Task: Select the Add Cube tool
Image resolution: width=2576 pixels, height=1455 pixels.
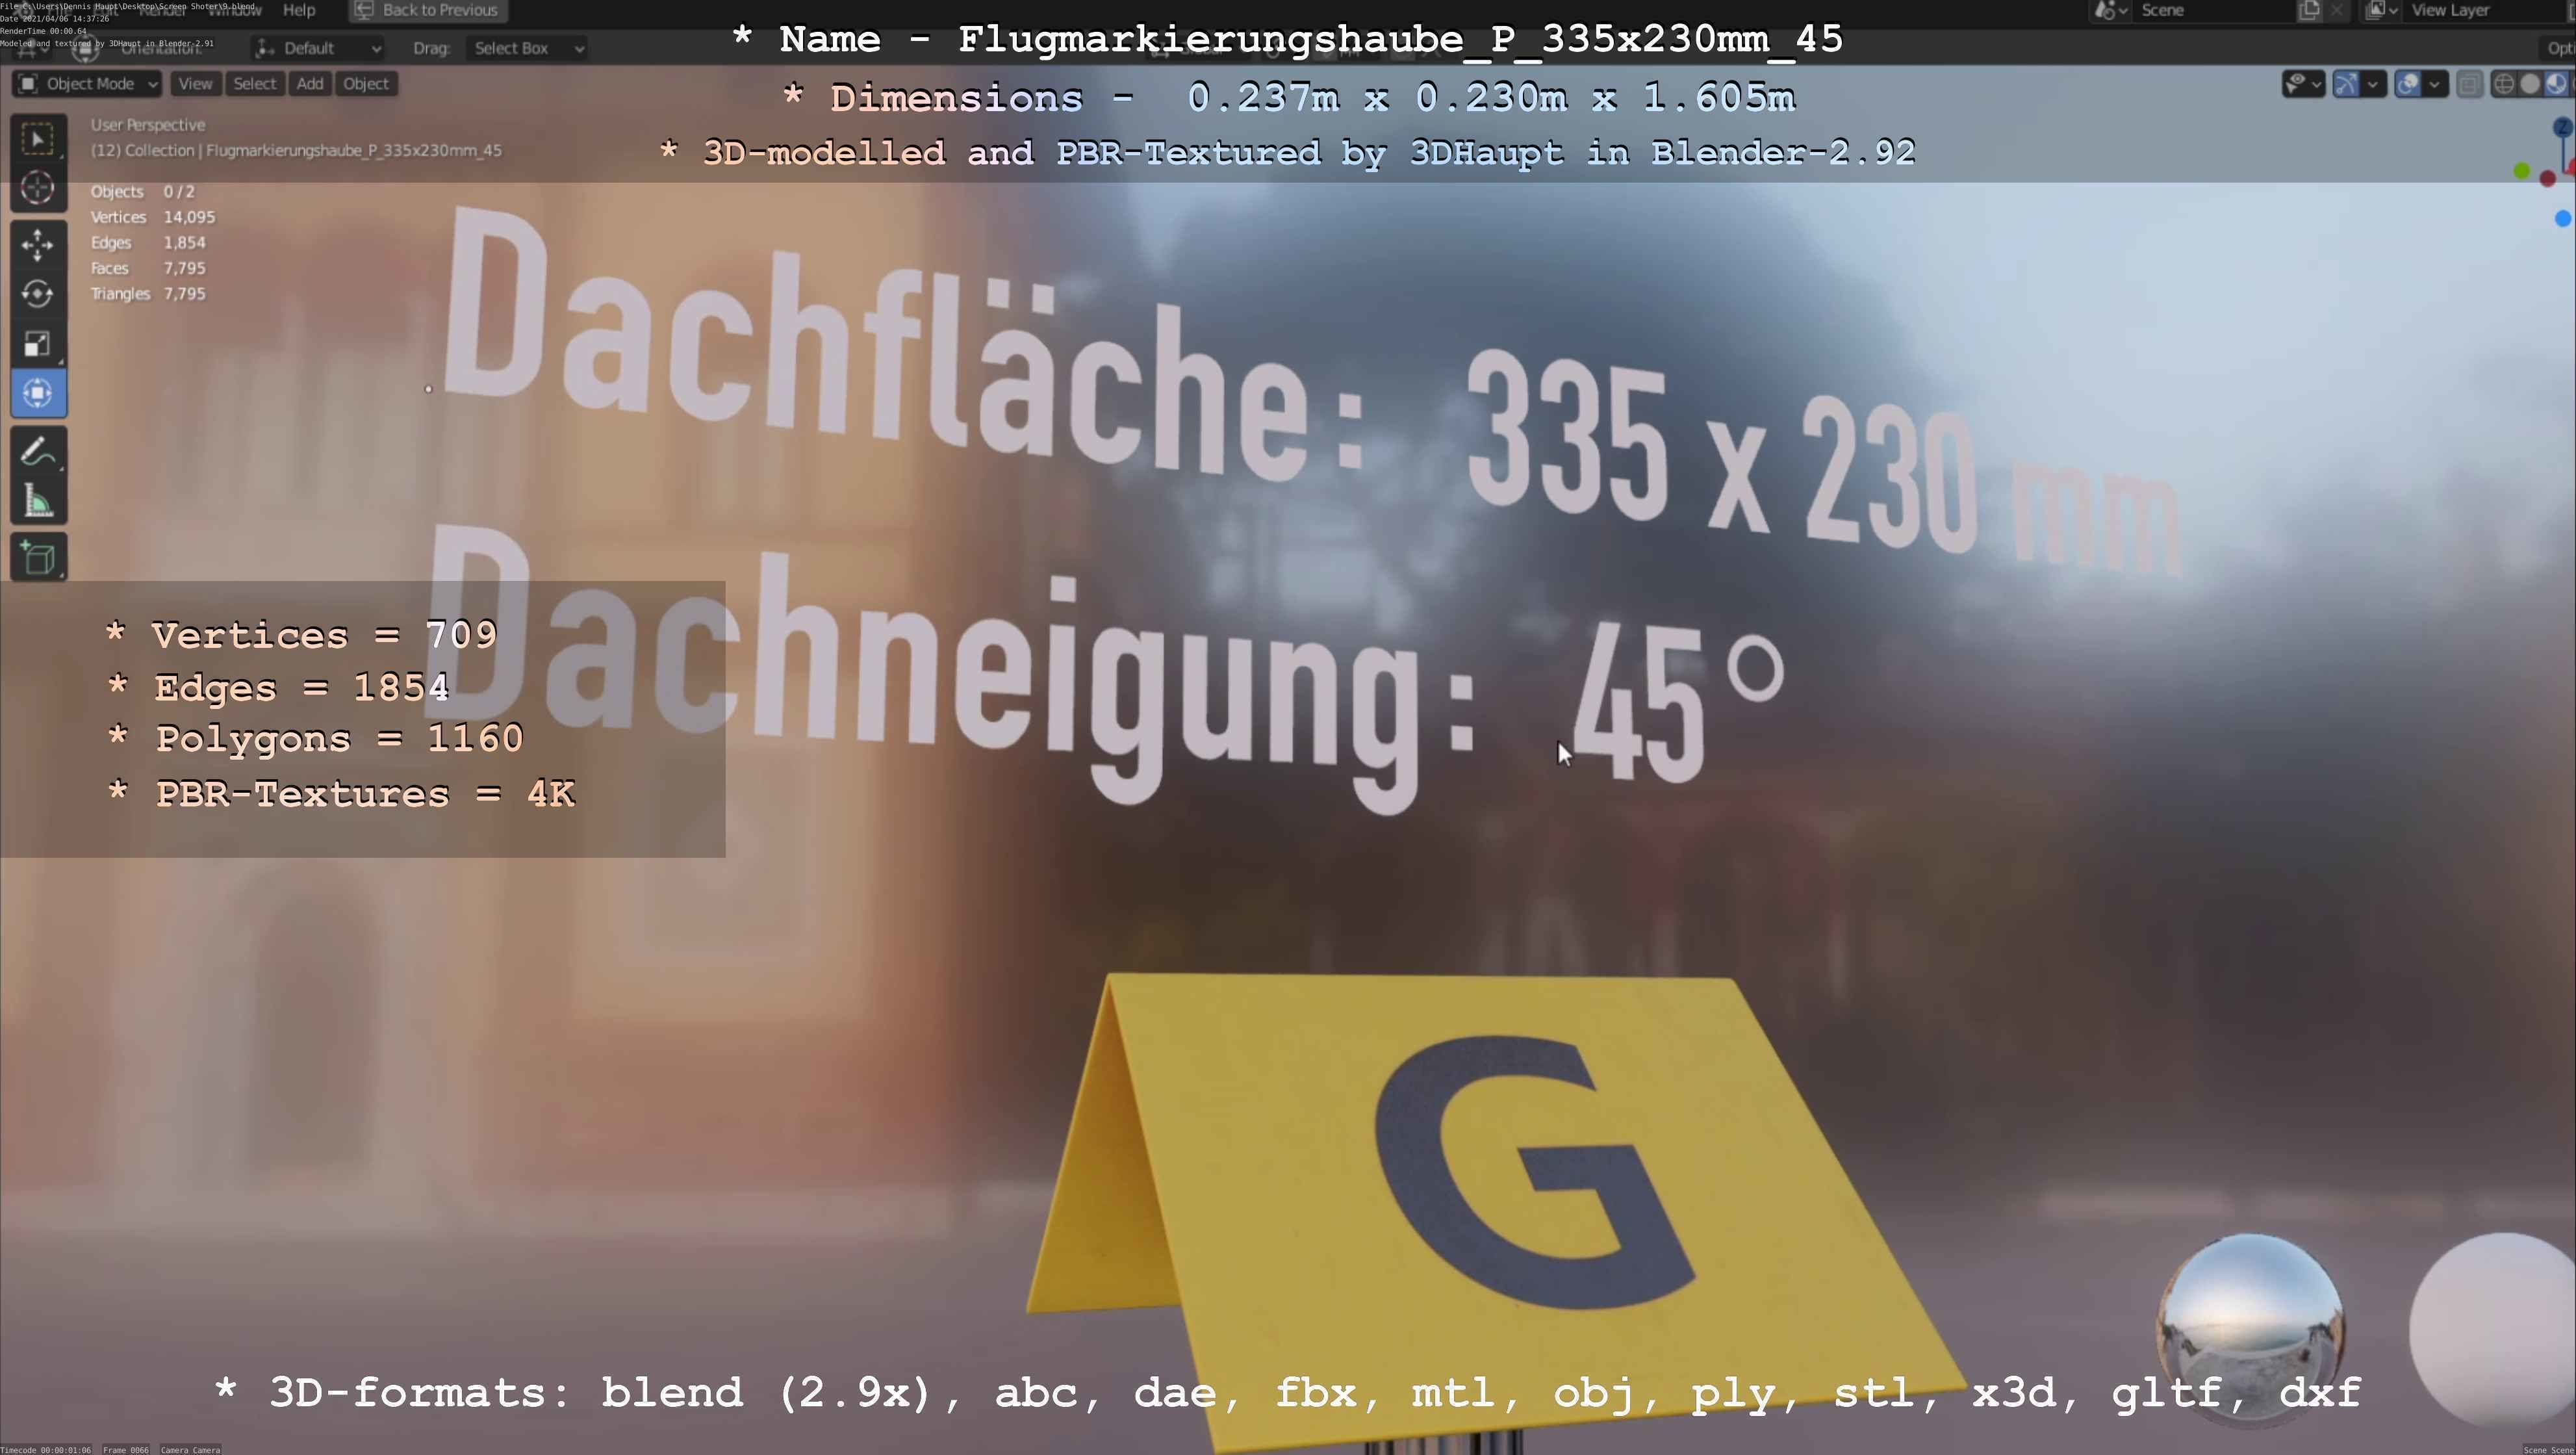Action: pyautogui.click(x=38, y=558)
